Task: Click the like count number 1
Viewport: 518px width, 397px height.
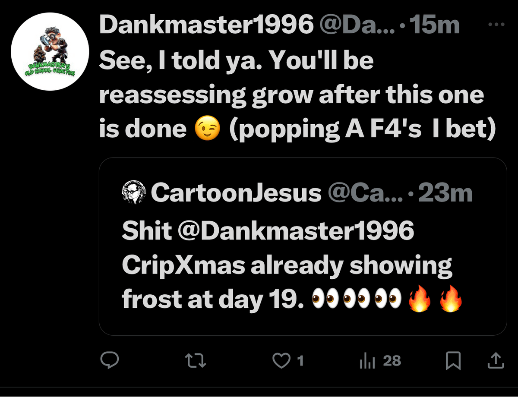Action: [301, 361]
